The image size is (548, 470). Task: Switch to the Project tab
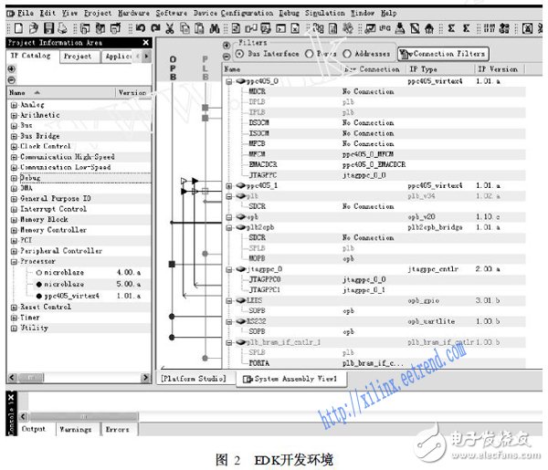tap(78, 57)
